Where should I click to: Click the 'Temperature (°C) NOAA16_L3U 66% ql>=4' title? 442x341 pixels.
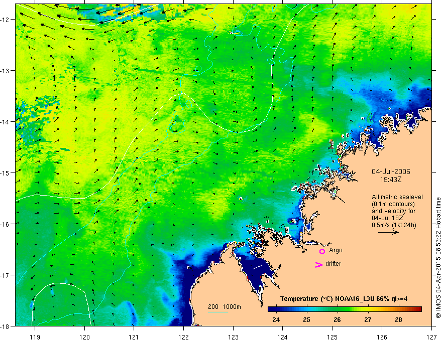click(344, 299)
